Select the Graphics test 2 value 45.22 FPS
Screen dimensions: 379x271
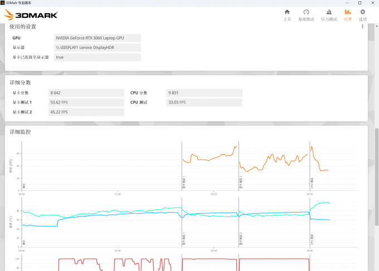pyautogui.click(x=86, y=112)
